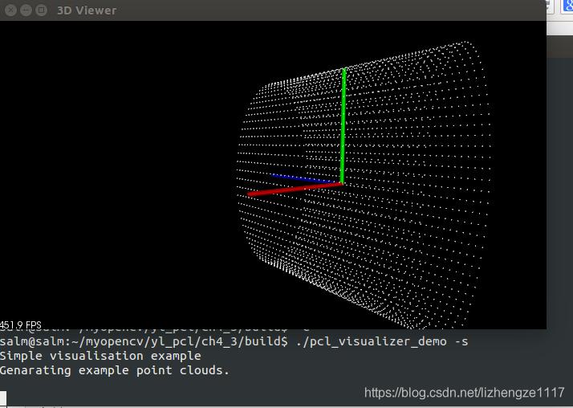
Task: Maximize the 3D Viewer window
Action: (x=41, y=10)
